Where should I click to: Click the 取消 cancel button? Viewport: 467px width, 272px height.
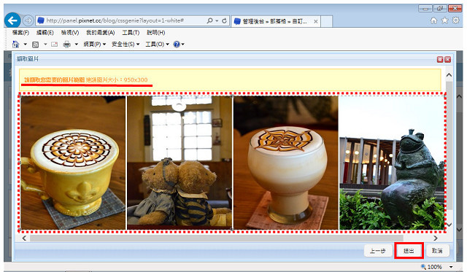(437, 251)
